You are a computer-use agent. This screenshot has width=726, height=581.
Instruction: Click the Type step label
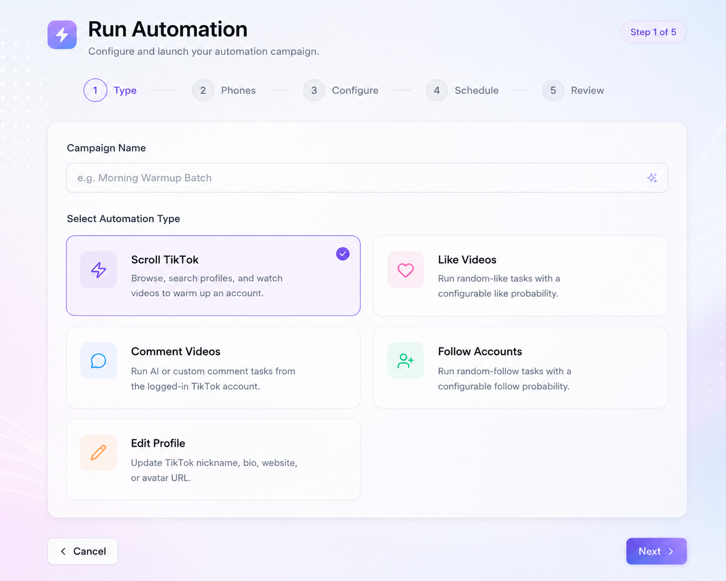coord(125,90)
